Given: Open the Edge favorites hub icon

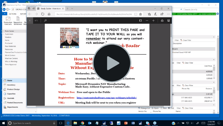Looking at the screenshot, I should (149, 14).
